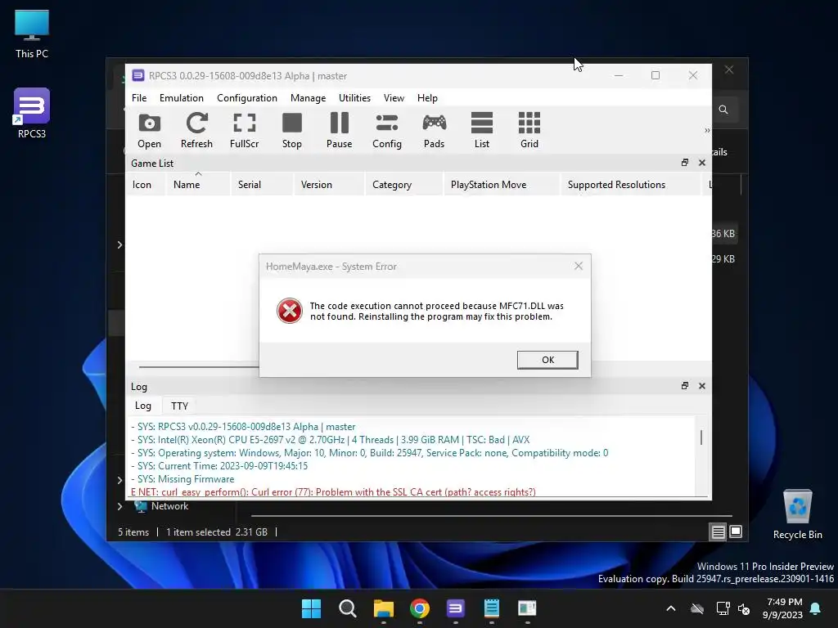Pause emulation using the Pause icon
The image size is (838, 628).
click(340, 130)
